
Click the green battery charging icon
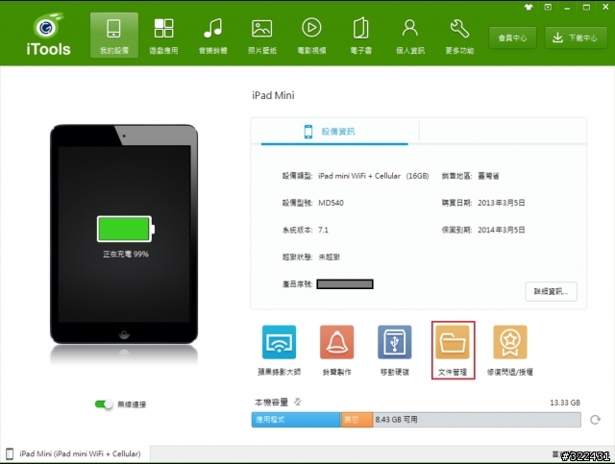(x=126, y=229)
